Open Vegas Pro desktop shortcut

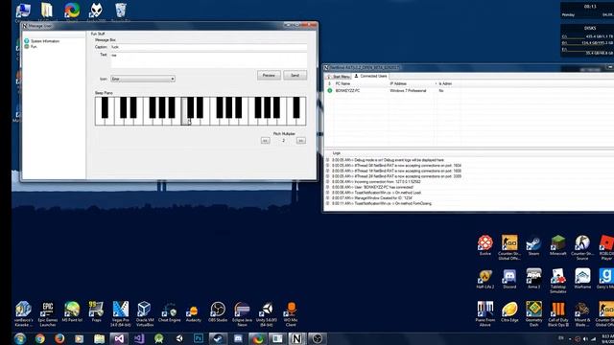(121, 314)
